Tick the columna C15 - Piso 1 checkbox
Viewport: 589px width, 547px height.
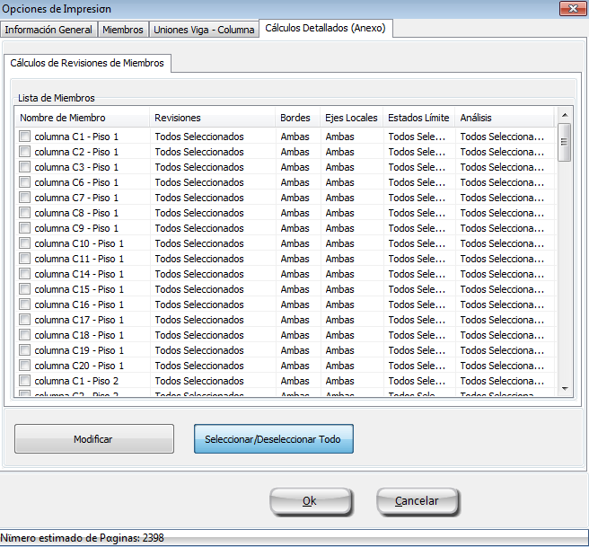25,289
